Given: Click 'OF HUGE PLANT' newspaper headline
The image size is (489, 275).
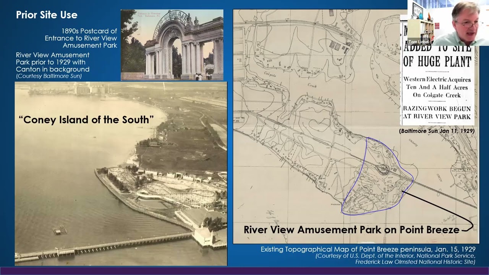Looking at the screenshot, I should click(437, 61).
